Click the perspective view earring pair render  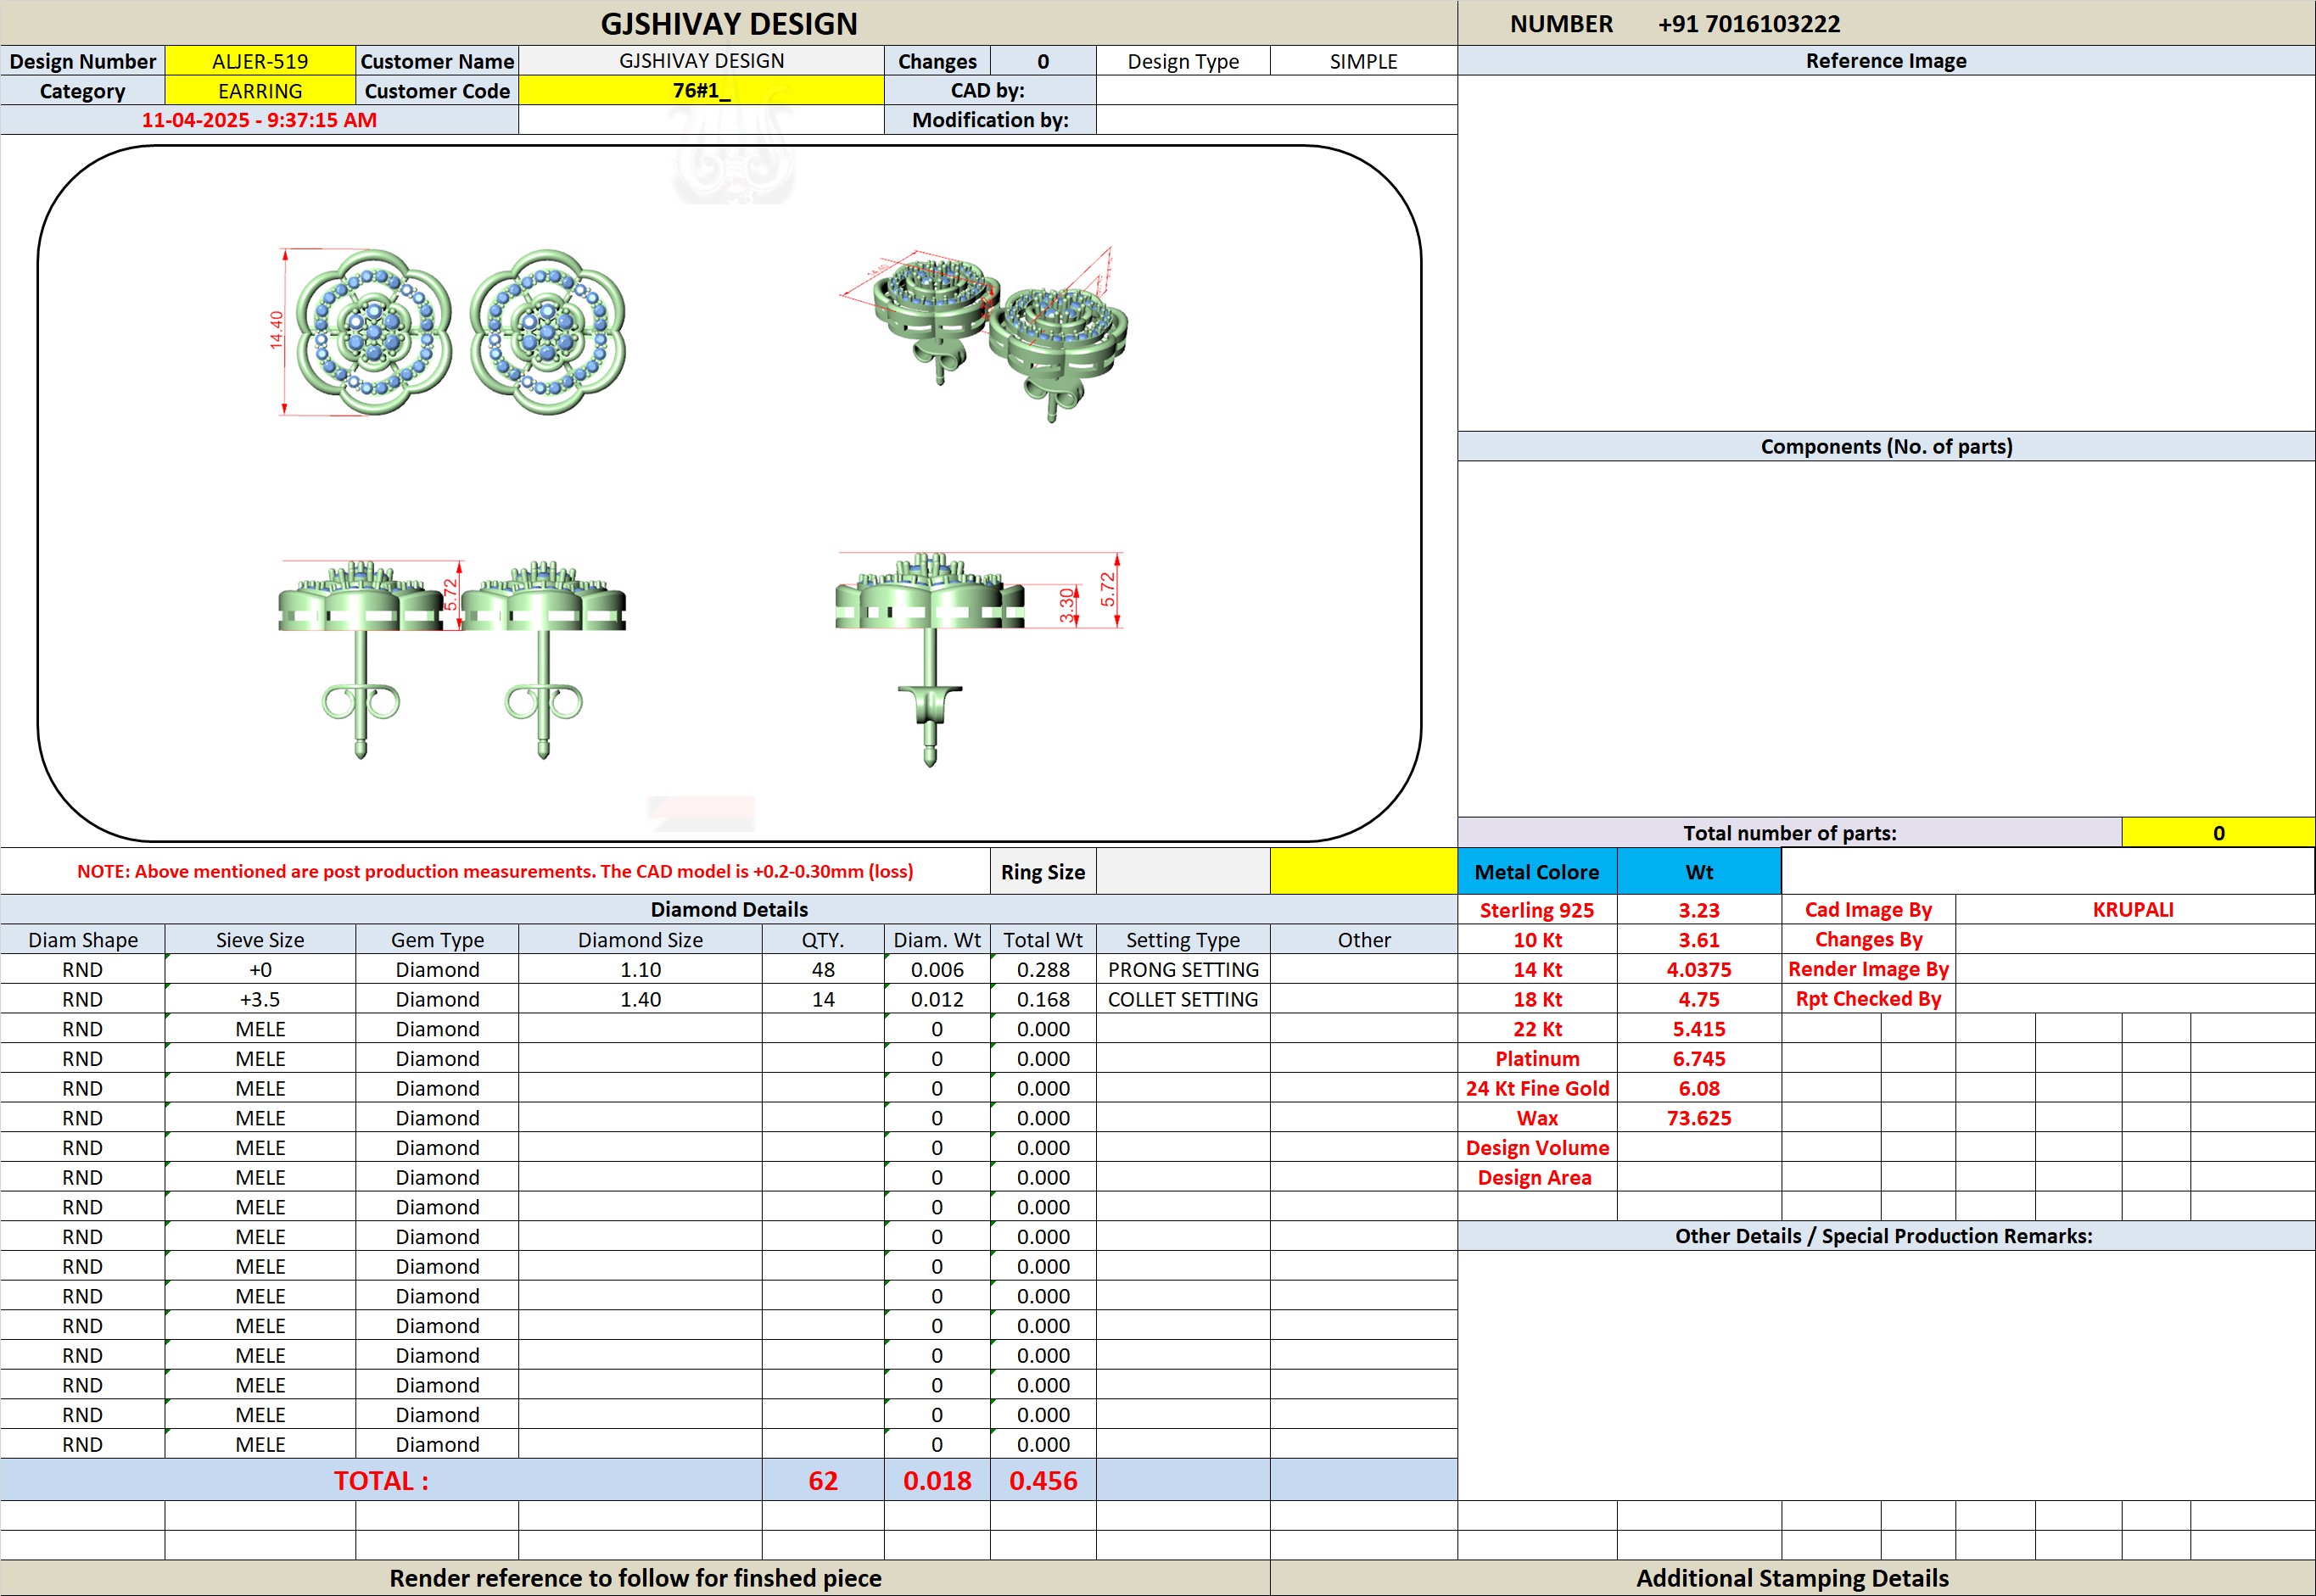984,335
